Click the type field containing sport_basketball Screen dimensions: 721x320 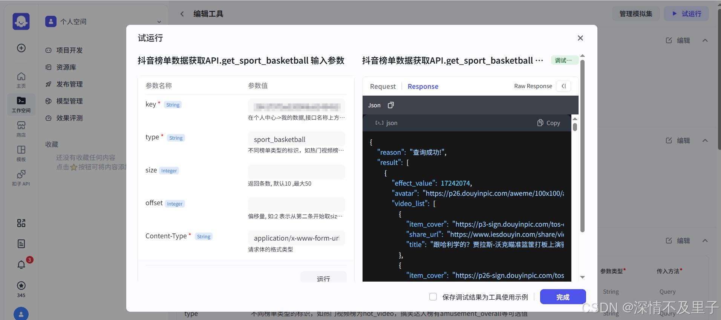click(296, 139)
